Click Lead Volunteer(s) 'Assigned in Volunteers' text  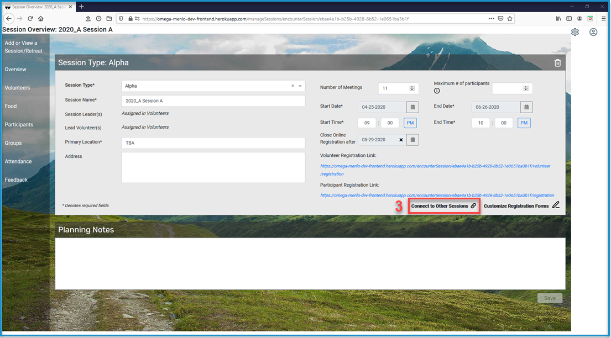[x=145, y=127]
